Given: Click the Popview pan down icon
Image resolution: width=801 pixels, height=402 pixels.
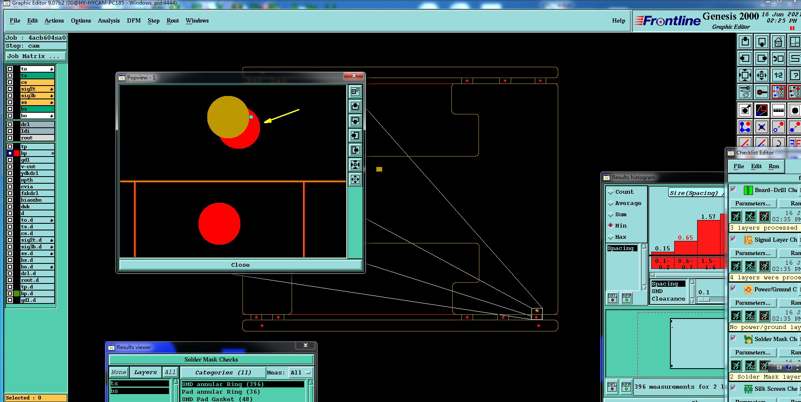Looking at the screenshot, I should point(355,121).
